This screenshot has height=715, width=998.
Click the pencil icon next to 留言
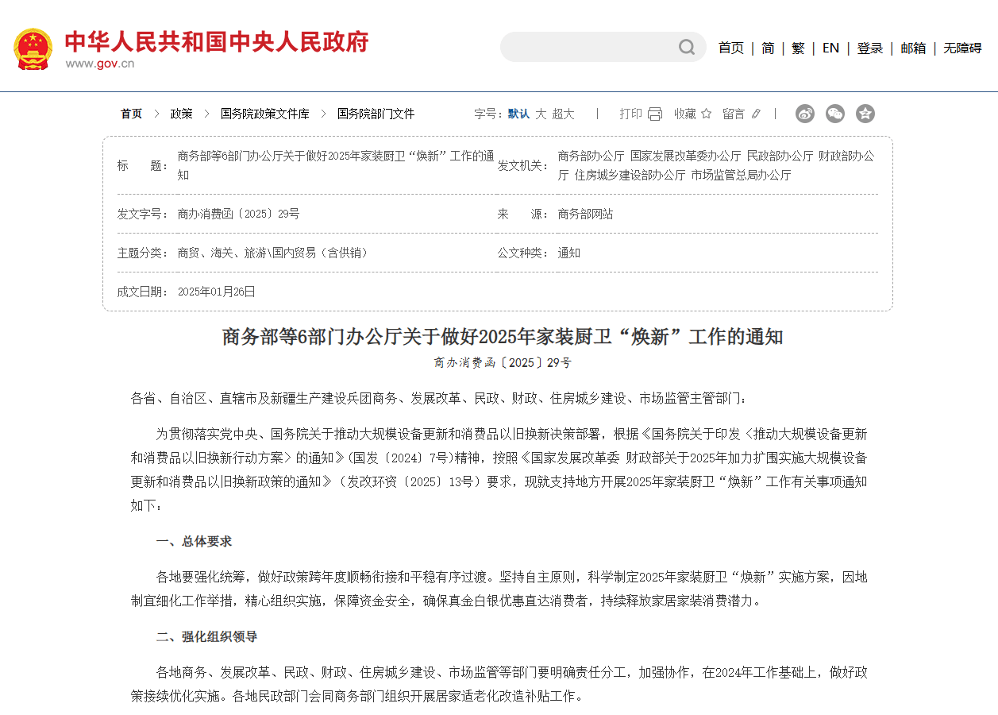756,114
